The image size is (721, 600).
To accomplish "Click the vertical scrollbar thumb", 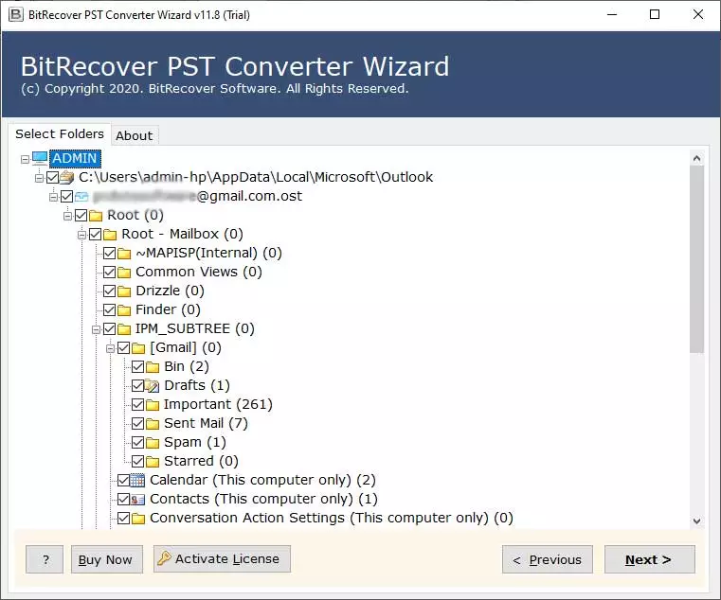I will pos(696,259).
